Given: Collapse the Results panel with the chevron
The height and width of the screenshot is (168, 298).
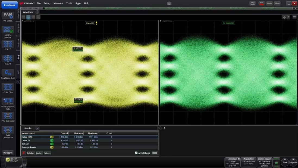Looking at the screenshot, I should click(x=159, y=128).
